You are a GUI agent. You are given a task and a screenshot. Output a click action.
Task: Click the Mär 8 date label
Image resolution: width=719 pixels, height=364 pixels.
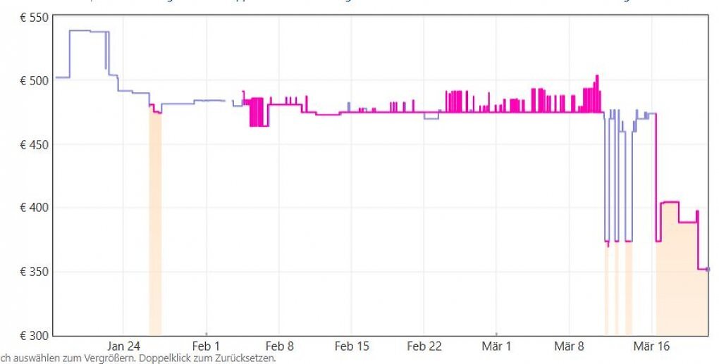point(569,346)
